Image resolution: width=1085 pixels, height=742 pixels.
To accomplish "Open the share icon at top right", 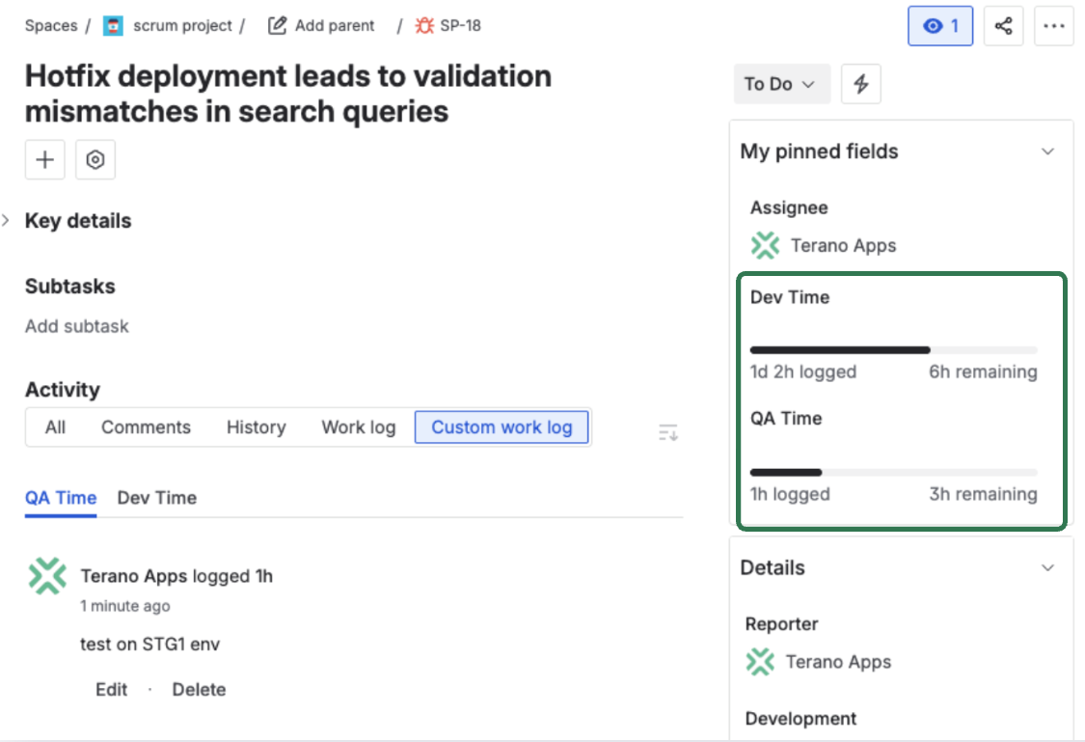I will pos(1003,25).
